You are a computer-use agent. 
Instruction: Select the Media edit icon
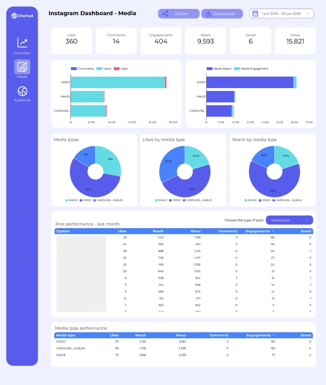(22, 67)
